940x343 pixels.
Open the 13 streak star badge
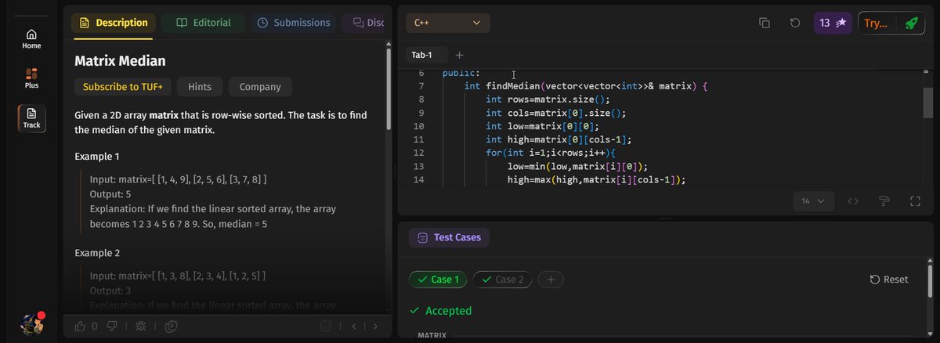click(x=833, y=23)
